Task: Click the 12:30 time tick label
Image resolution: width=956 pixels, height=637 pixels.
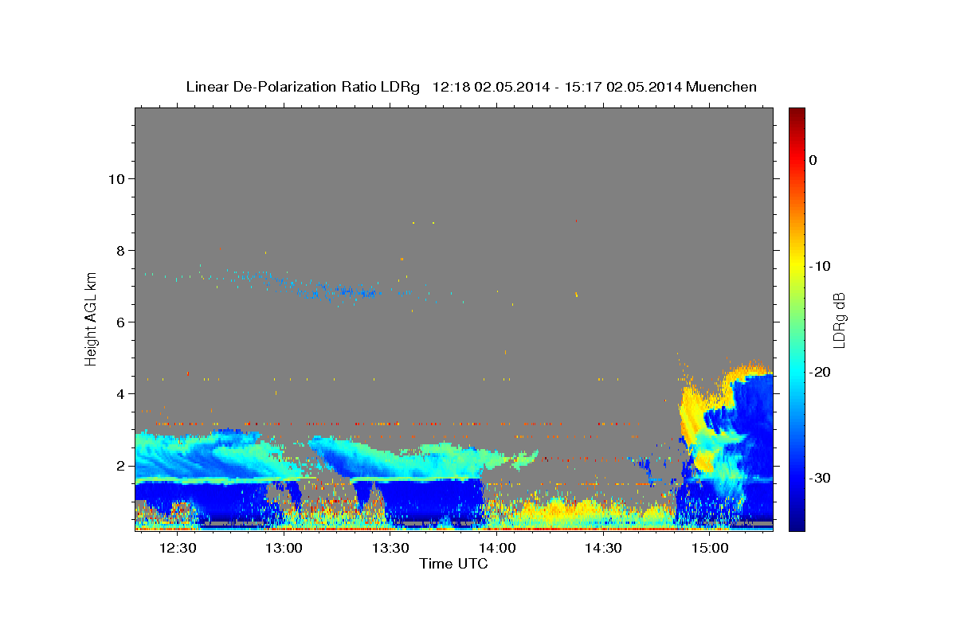Action: [178, 548]
